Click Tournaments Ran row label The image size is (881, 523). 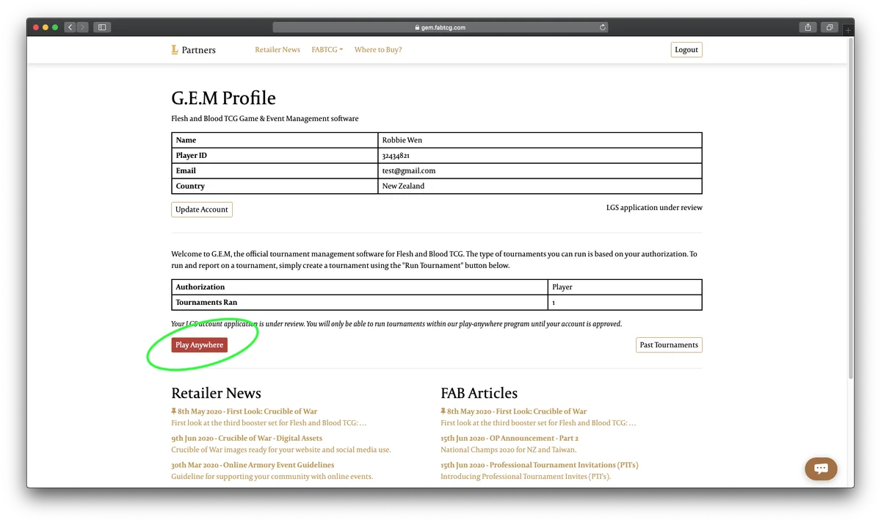tap(206, 303)
